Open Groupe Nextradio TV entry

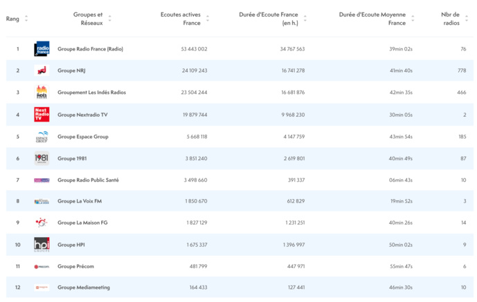point(82,115)
